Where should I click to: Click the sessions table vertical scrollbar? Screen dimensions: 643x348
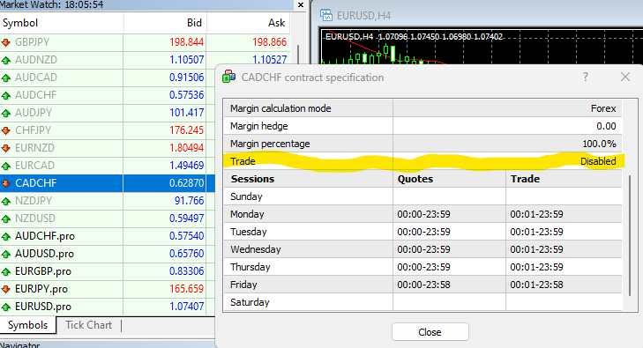pyautogui.click(x=630, y=235)
